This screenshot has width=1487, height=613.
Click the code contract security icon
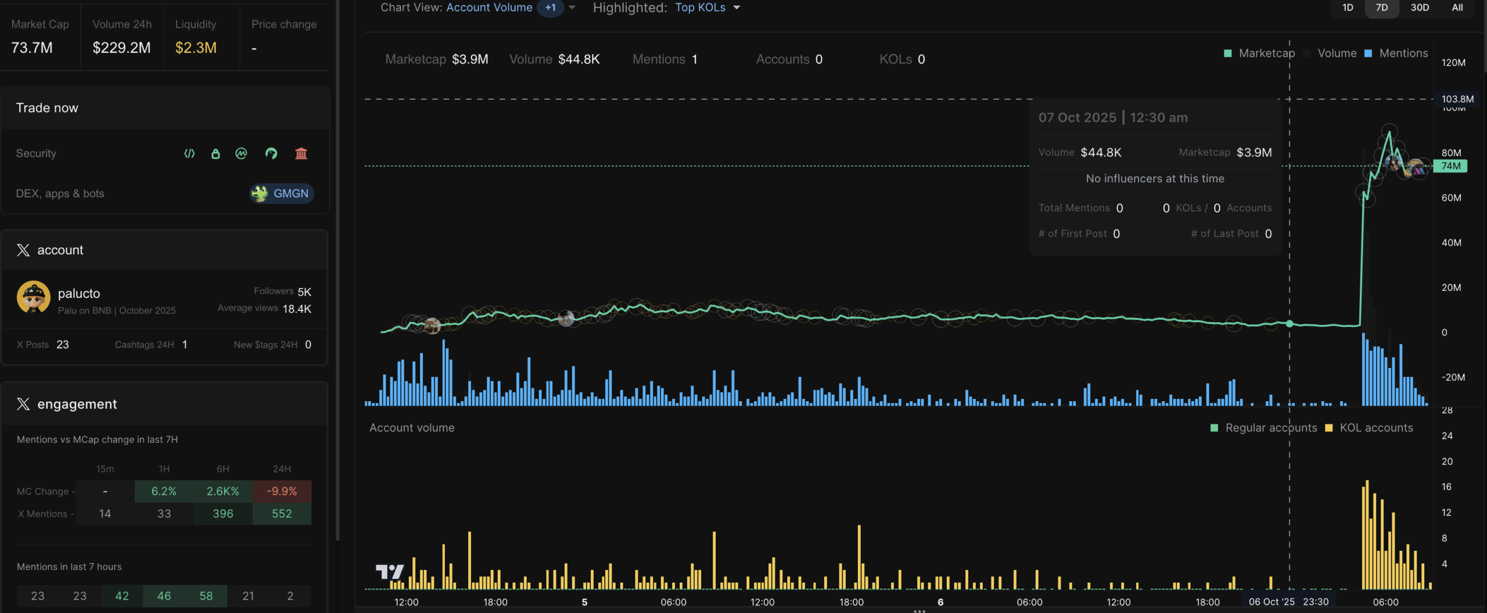click(189, 153)
